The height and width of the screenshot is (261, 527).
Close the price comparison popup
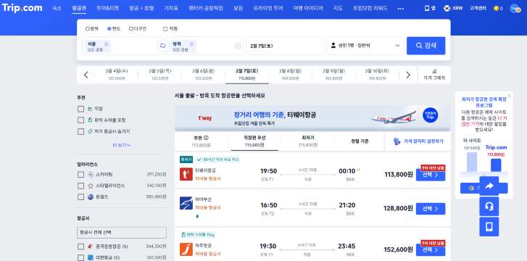pos(509,96)
